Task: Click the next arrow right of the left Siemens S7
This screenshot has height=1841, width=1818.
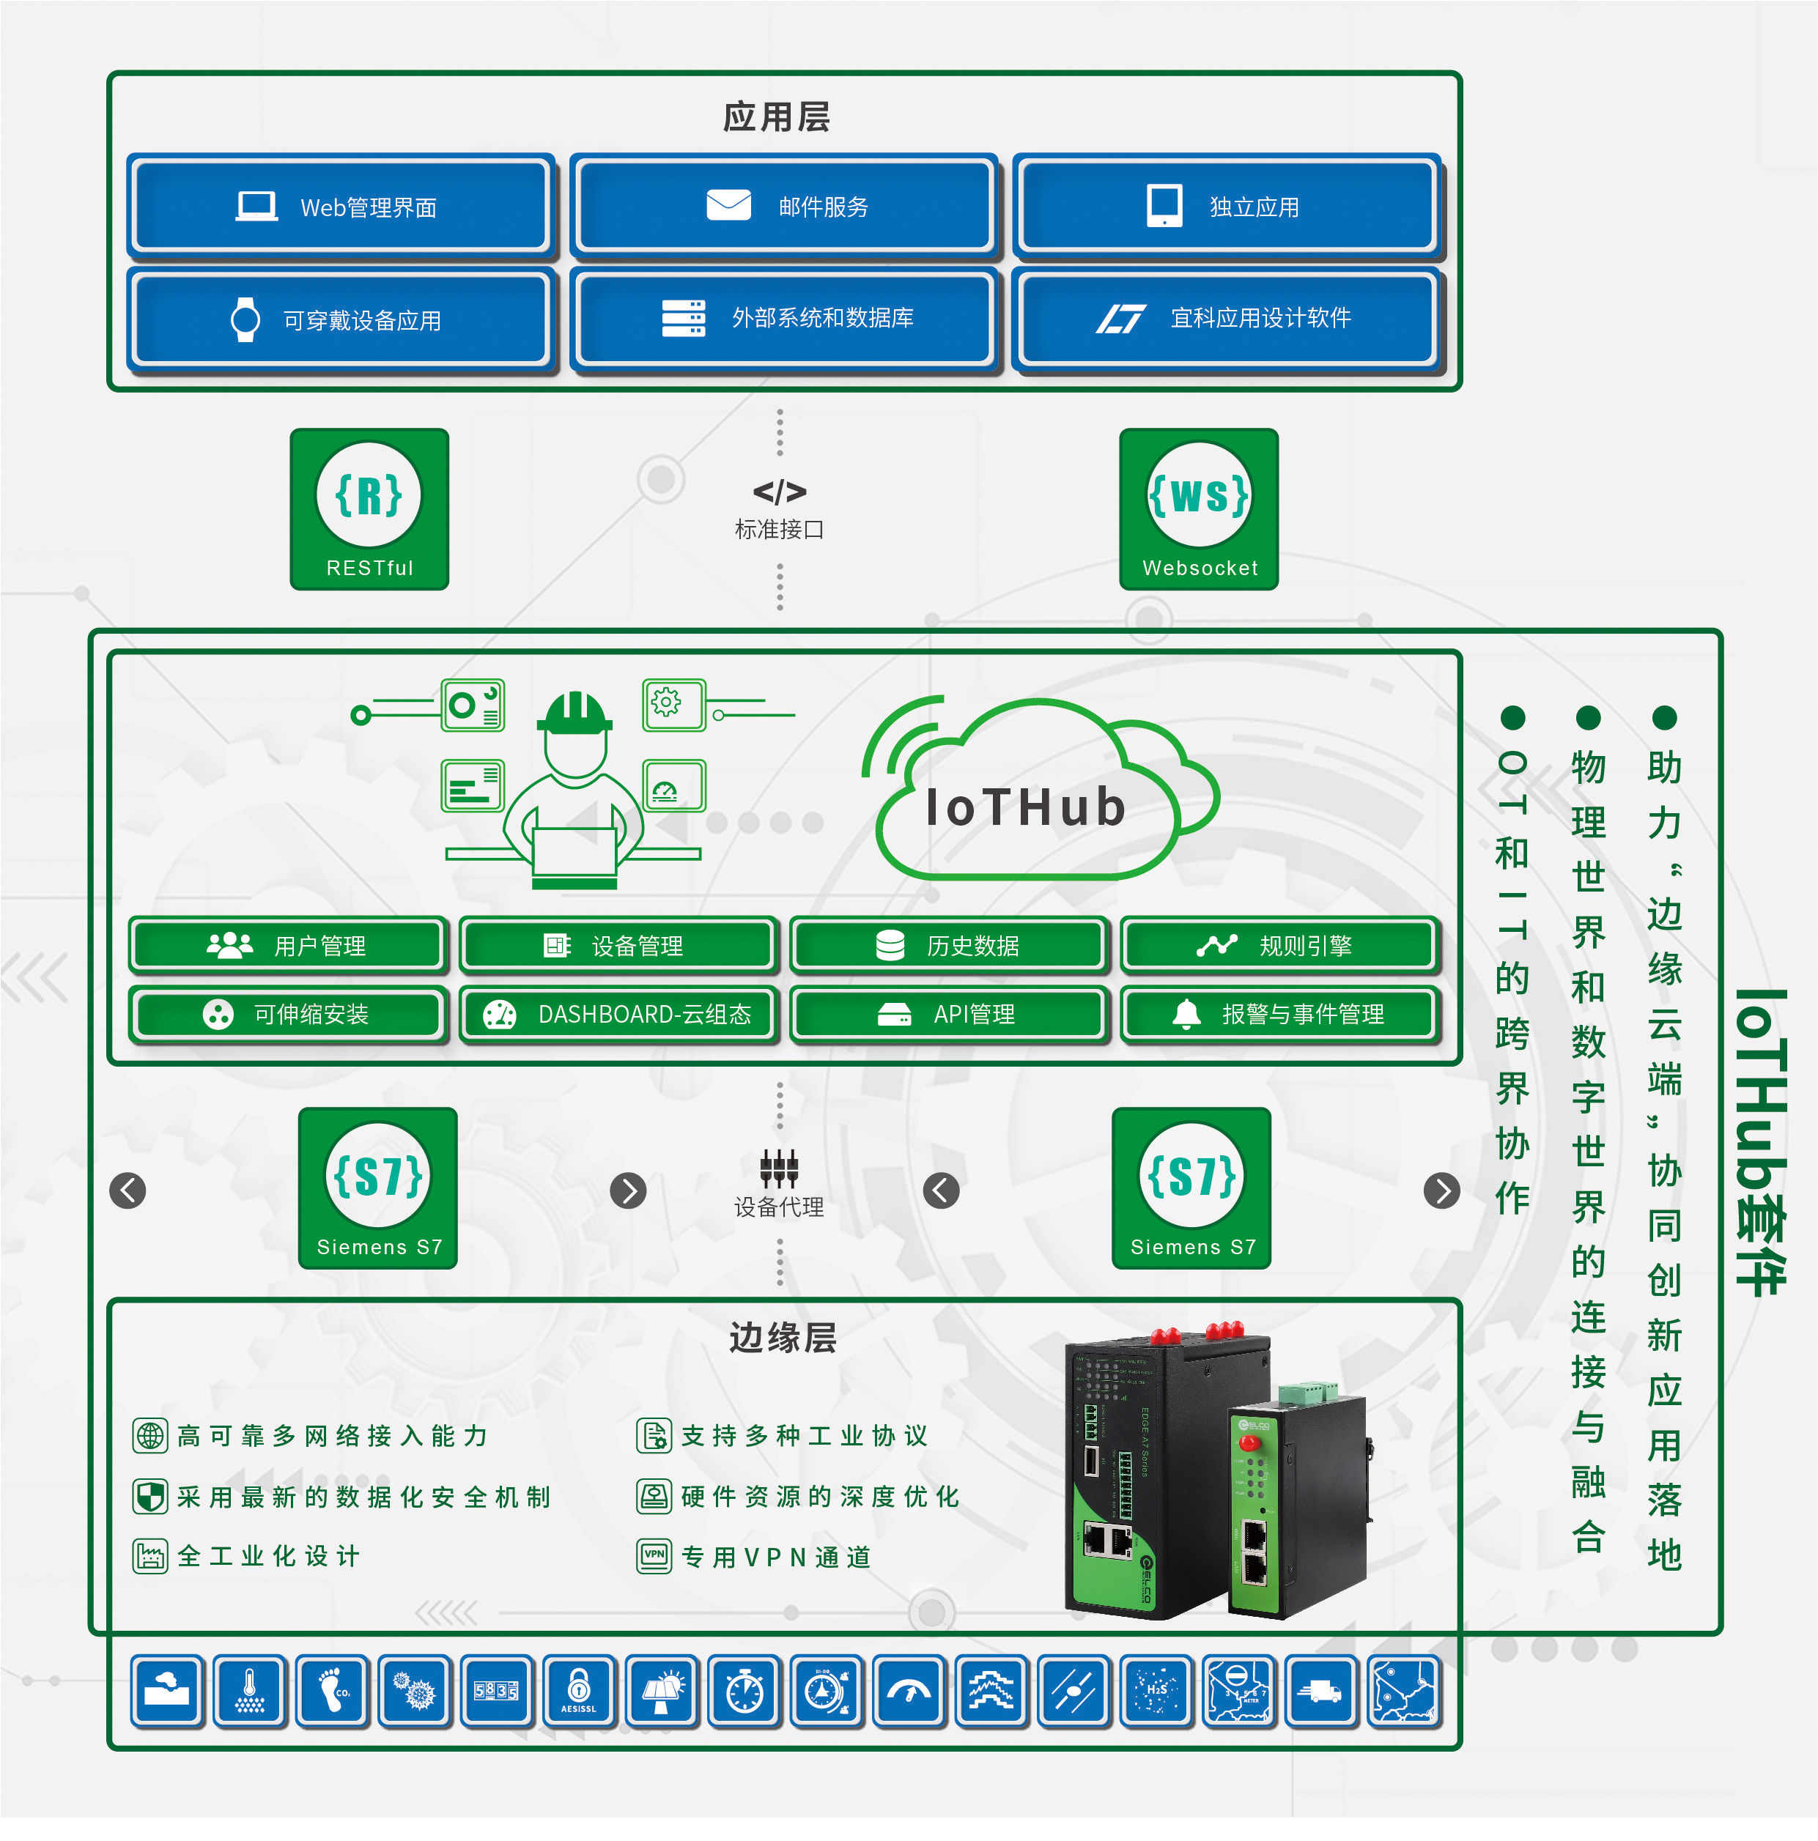Action: (628, 1190)
